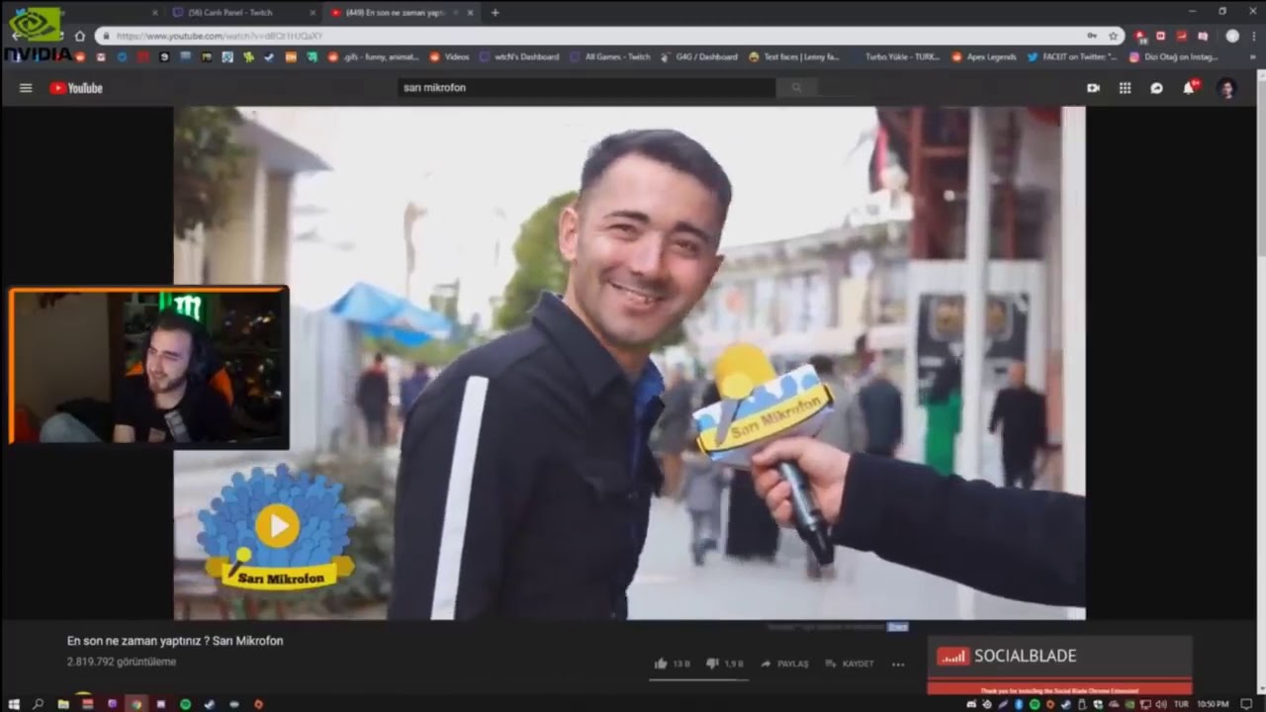Open the FACEIT on Twitter bookmark
This screenshot has height=712, width=1266.
pyautogui.click(x=1072, y=56)
